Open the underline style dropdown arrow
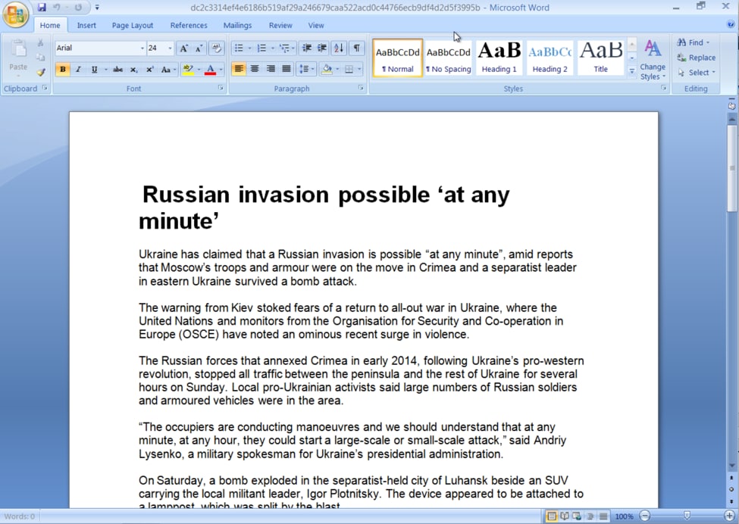This screenshot has width=739, height=524. pyautogui.click(x=105, y=70)
